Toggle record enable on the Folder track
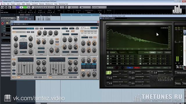Screen dimensions: 186x104 pyautogui.click(x=26, y=19)
